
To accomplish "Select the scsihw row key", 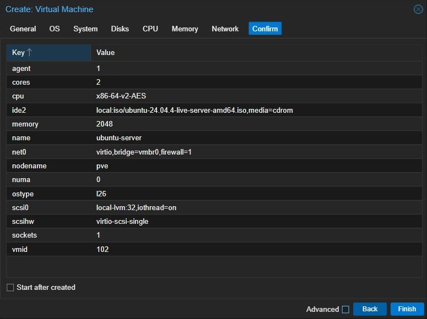I will pos(23,221).
